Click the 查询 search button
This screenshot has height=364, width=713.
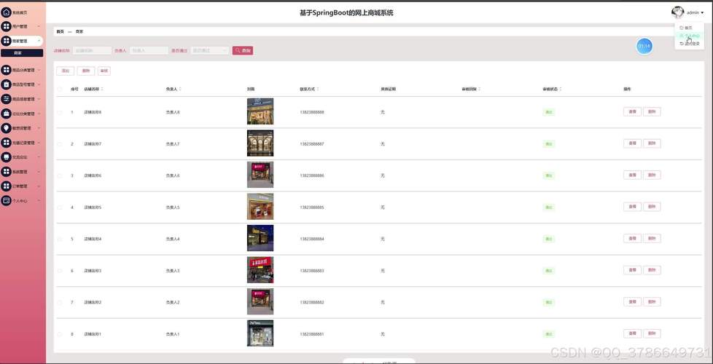pos(243,51)
